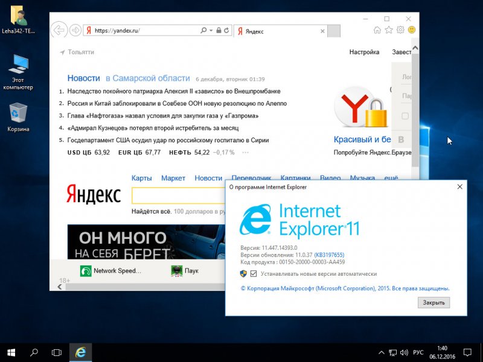Open address bar autocomplete dropdown arrow

211,30
